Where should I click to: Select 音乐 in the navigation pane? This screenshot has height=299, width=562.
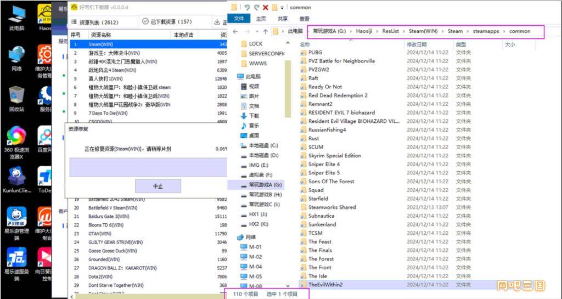[x=250, y=125]
